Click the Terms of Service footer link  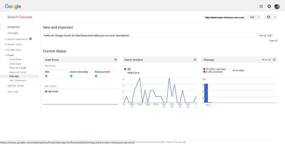coord(144,142)
